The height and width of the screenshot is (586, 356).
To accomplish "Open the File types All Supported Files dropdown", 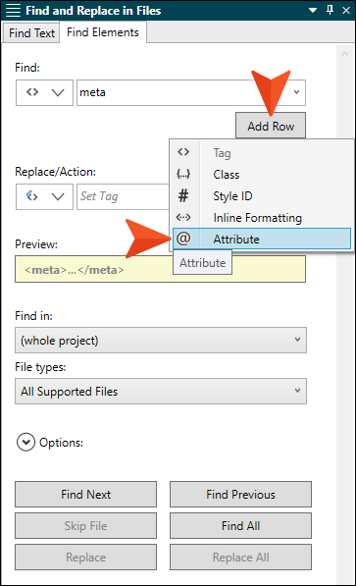I will (x=161, y=391).
